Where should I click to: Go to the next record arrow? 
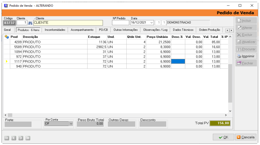(x=21, y=138)
